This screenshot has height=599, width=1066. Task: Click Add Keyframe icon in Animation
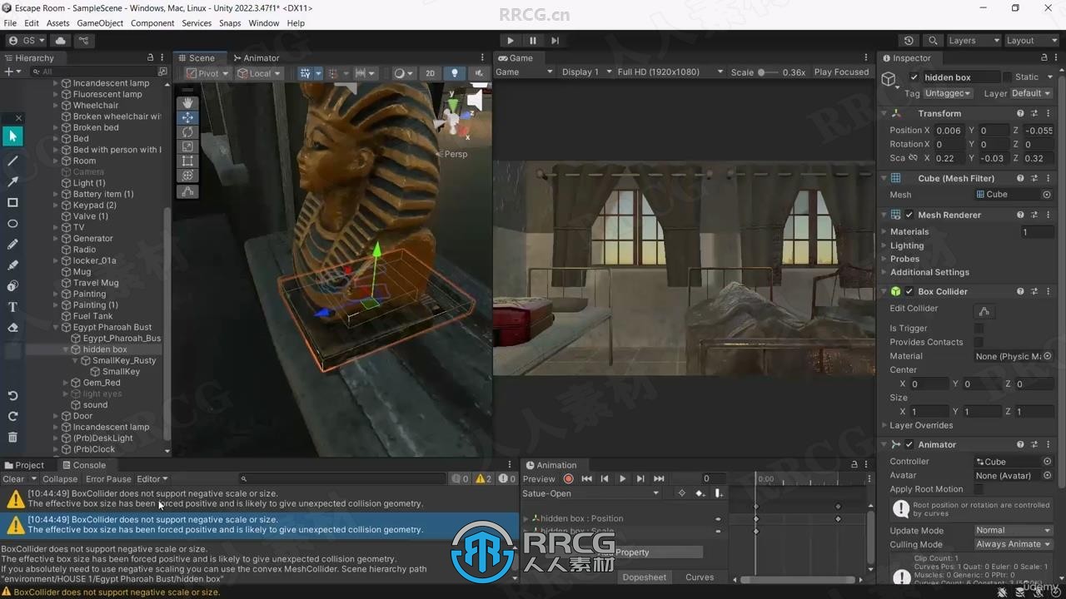coord(700,493)
